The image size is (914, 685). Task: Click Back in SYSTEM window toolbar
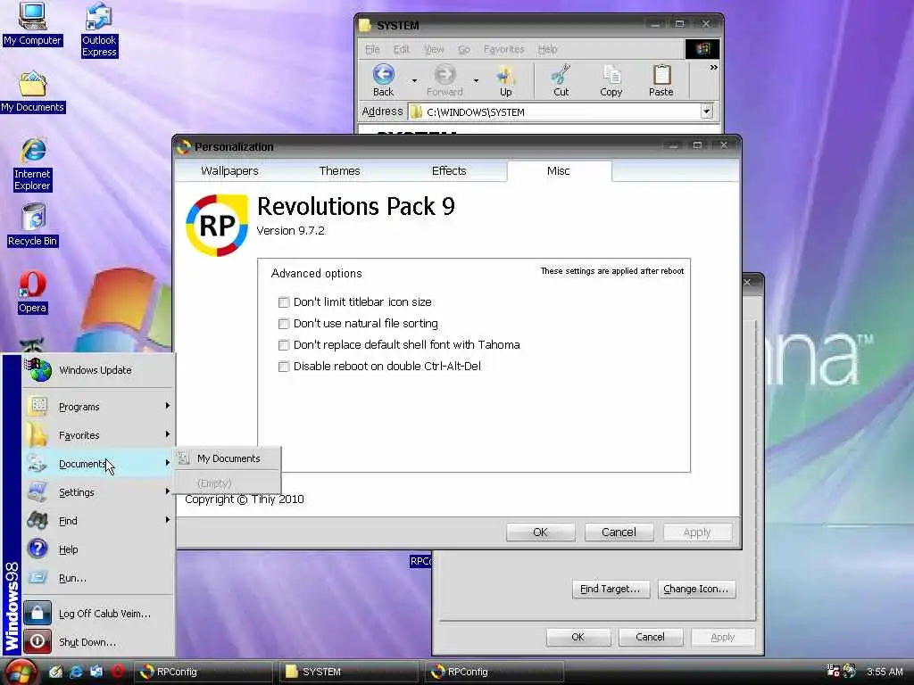[x=383, y=80]
